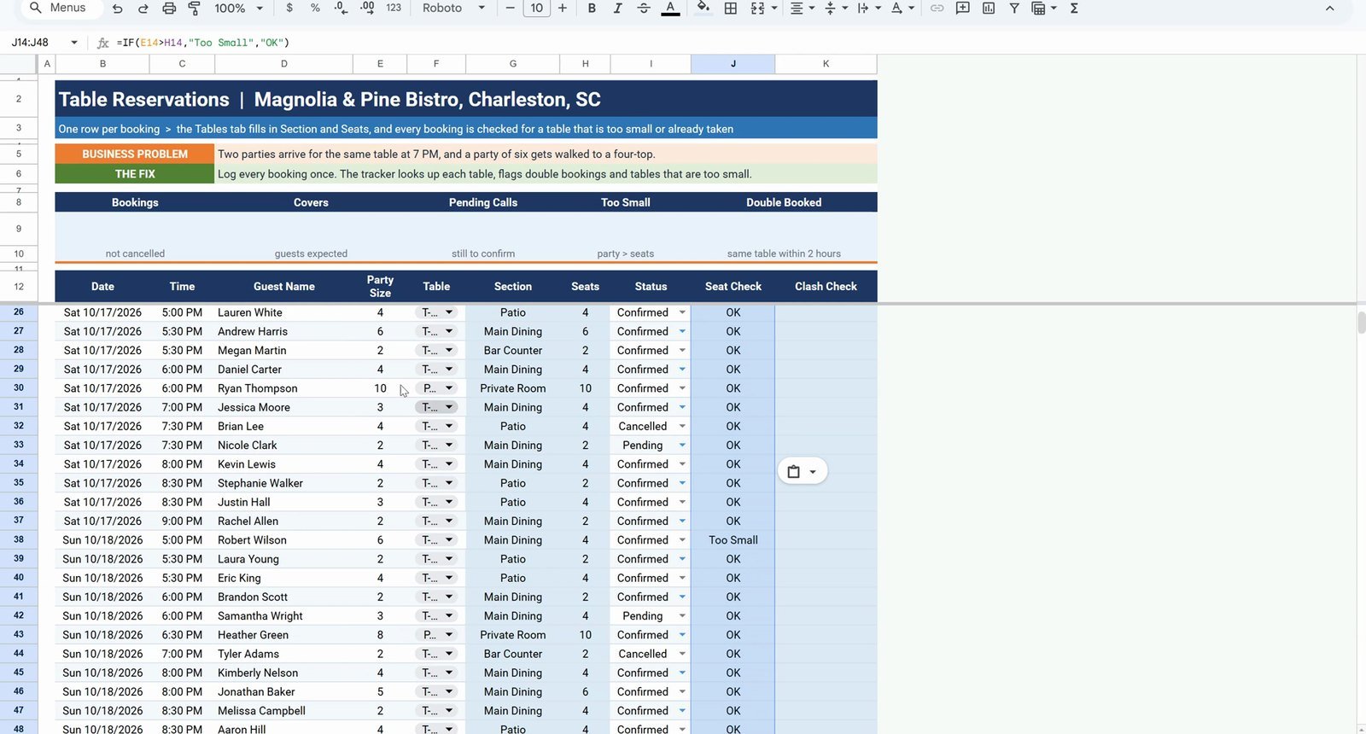The image size is (1366, 734).
Task: Open the horizontal align dropdown
Action: coord(802,8)
